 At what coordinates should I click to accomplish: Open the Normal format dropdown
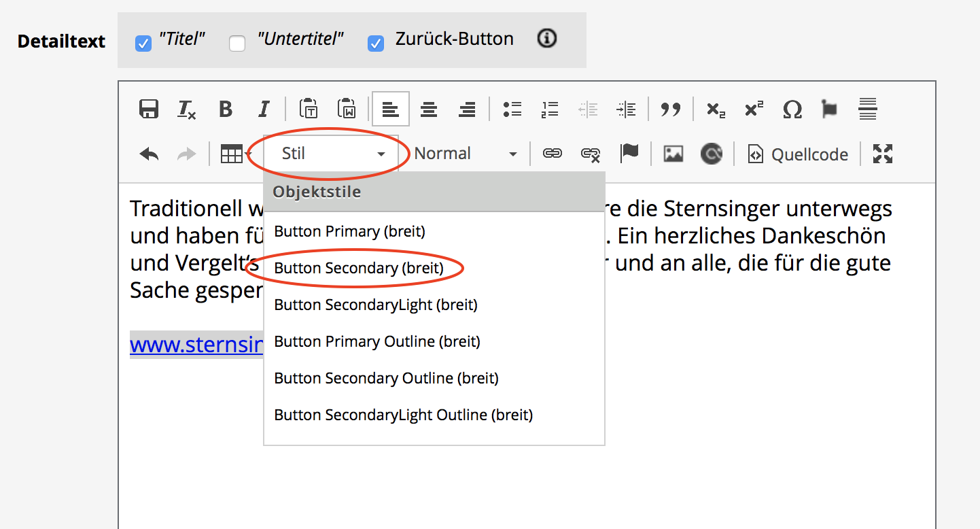[x=465, y=154]
